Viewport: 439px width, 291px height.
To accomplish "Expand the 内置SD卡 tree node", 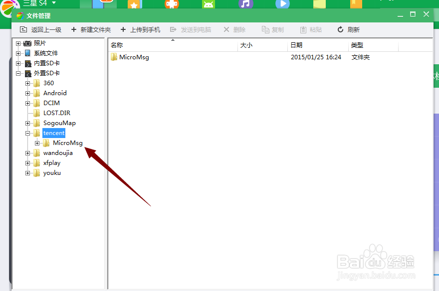I will click(18, 63).
